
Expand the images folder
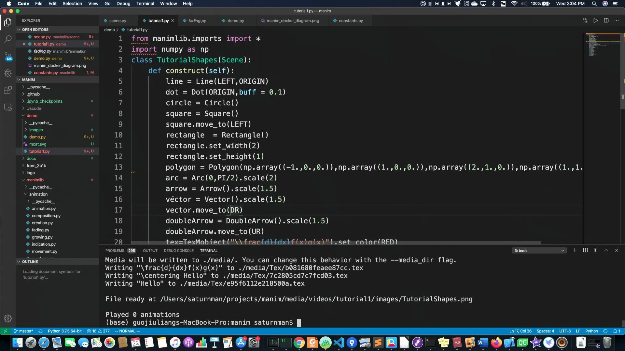coord(57,130)
